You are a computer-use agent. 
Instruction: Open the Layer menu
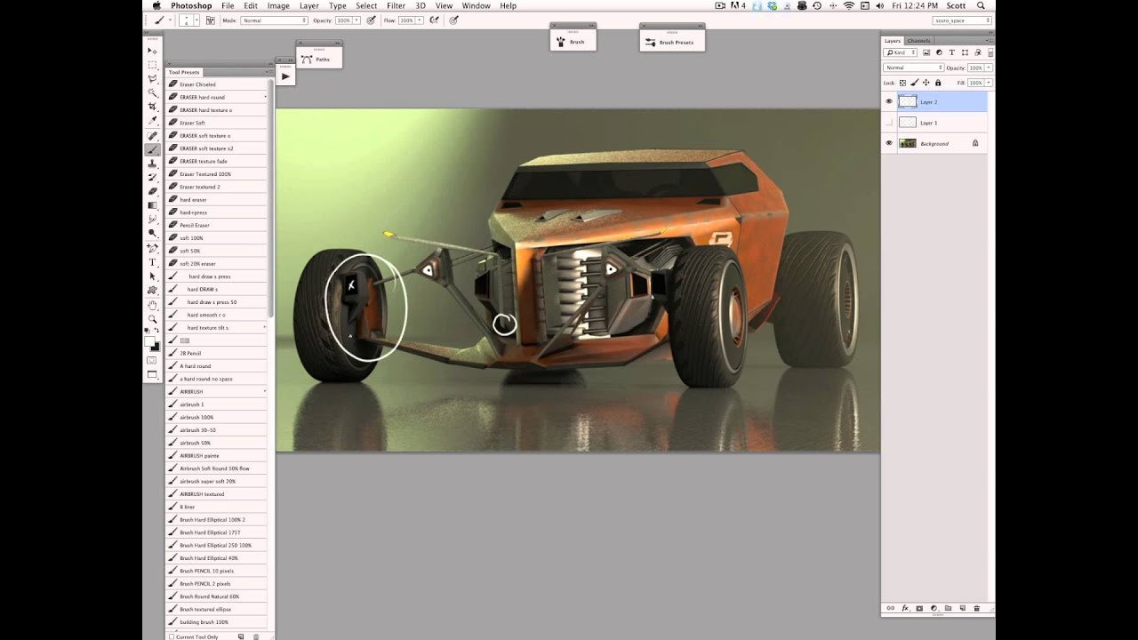coord(309,5)
